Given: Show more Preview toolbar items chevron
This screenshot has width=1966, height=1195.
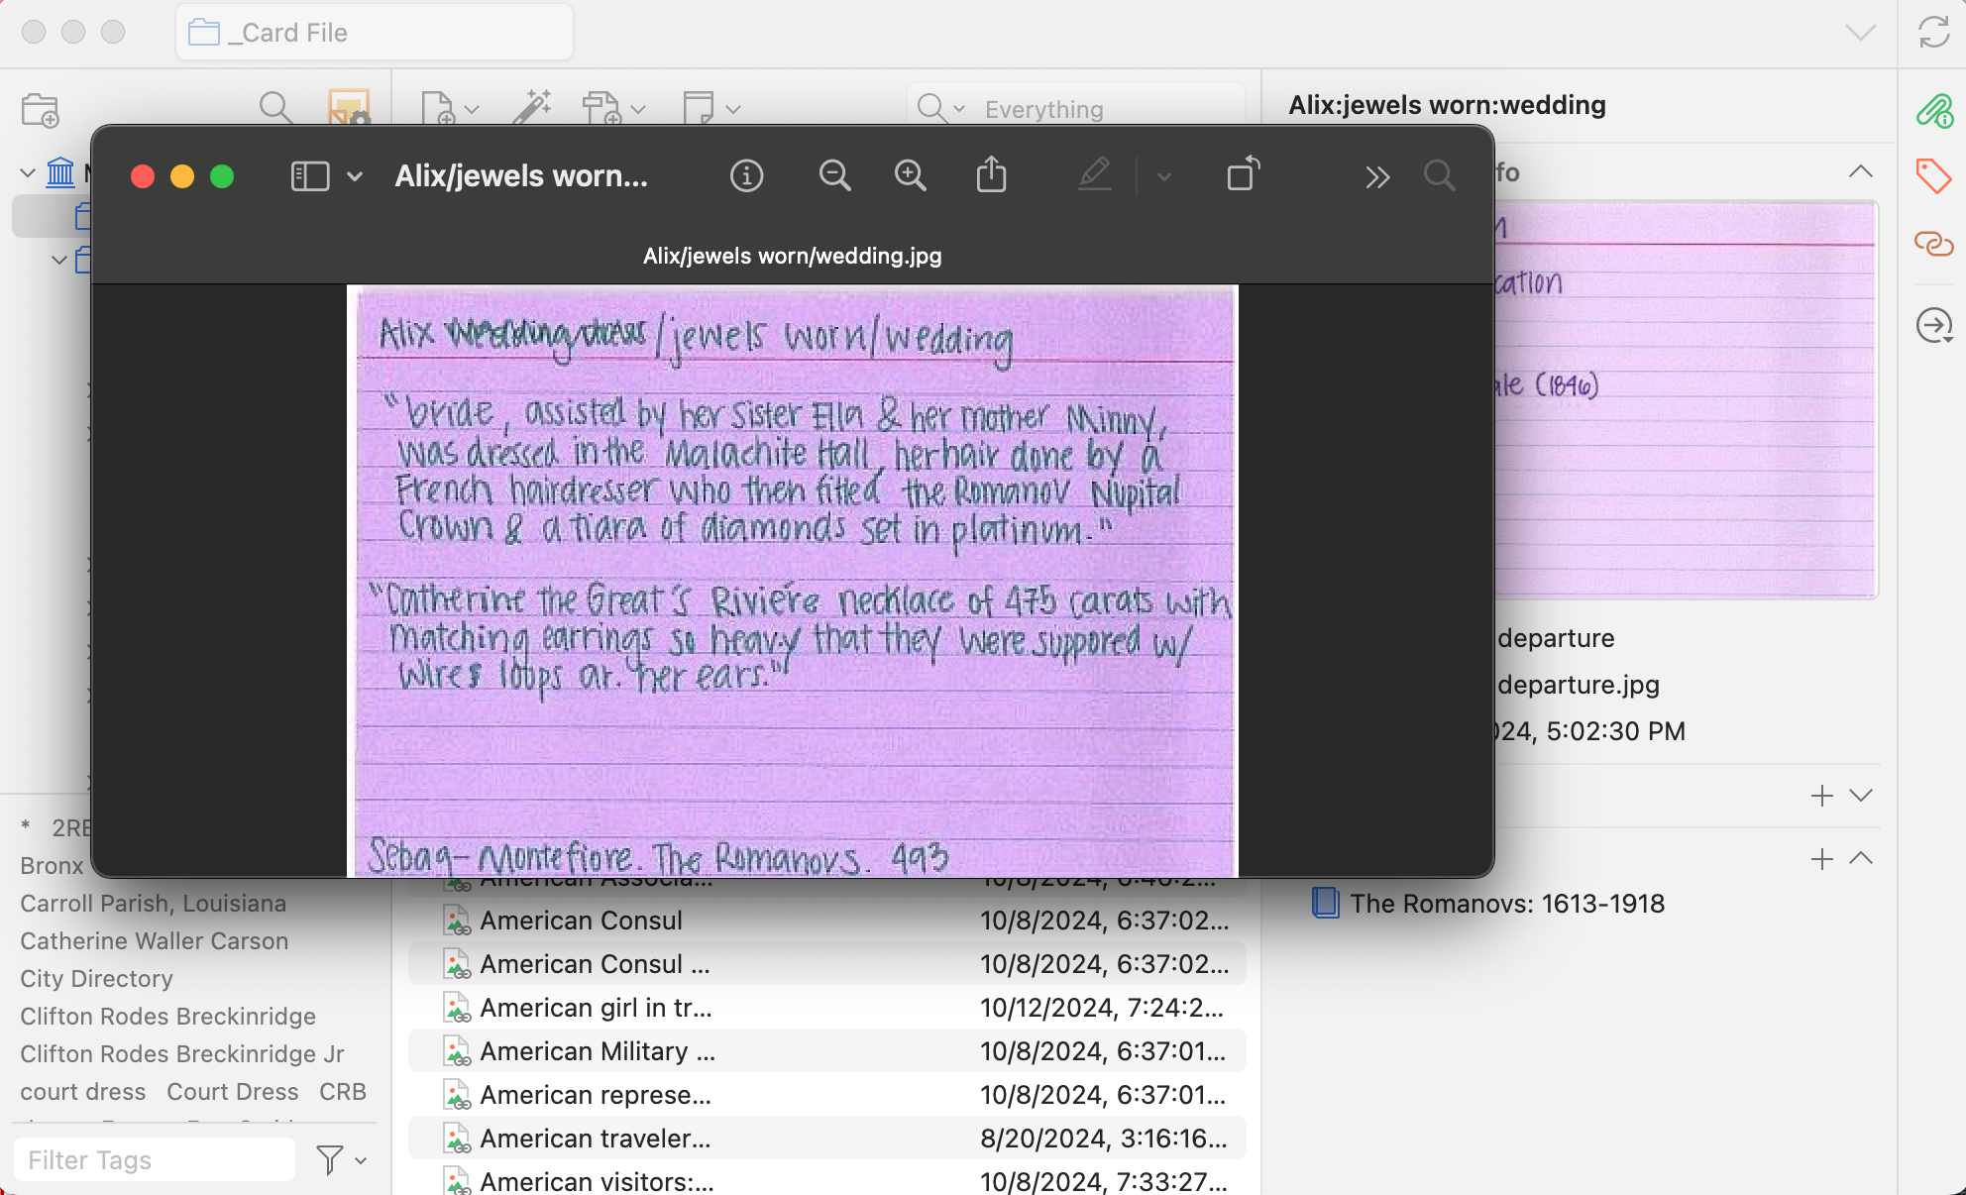Looking at the screenshot, I should pyautogui.click(x=1376, y=177).
